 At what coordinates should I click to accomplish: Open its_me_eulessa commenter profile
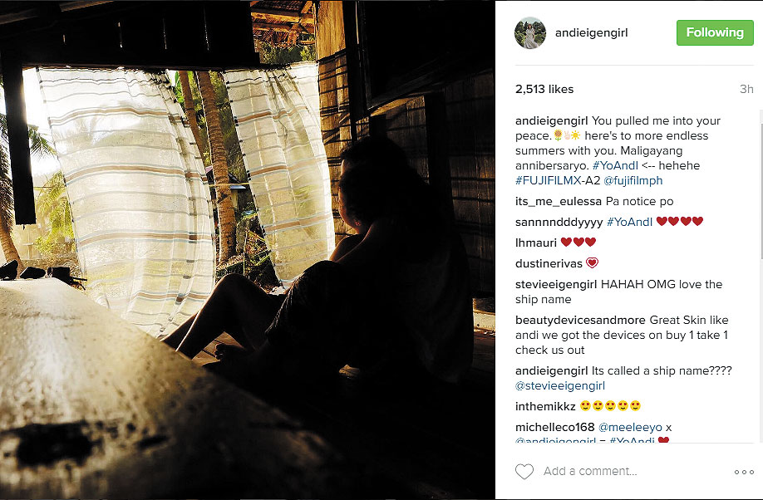tap(559, 201)
